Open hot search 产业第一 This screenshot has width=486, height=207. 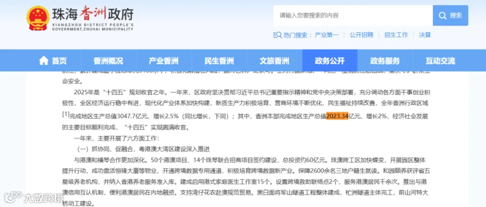point(327,35)
